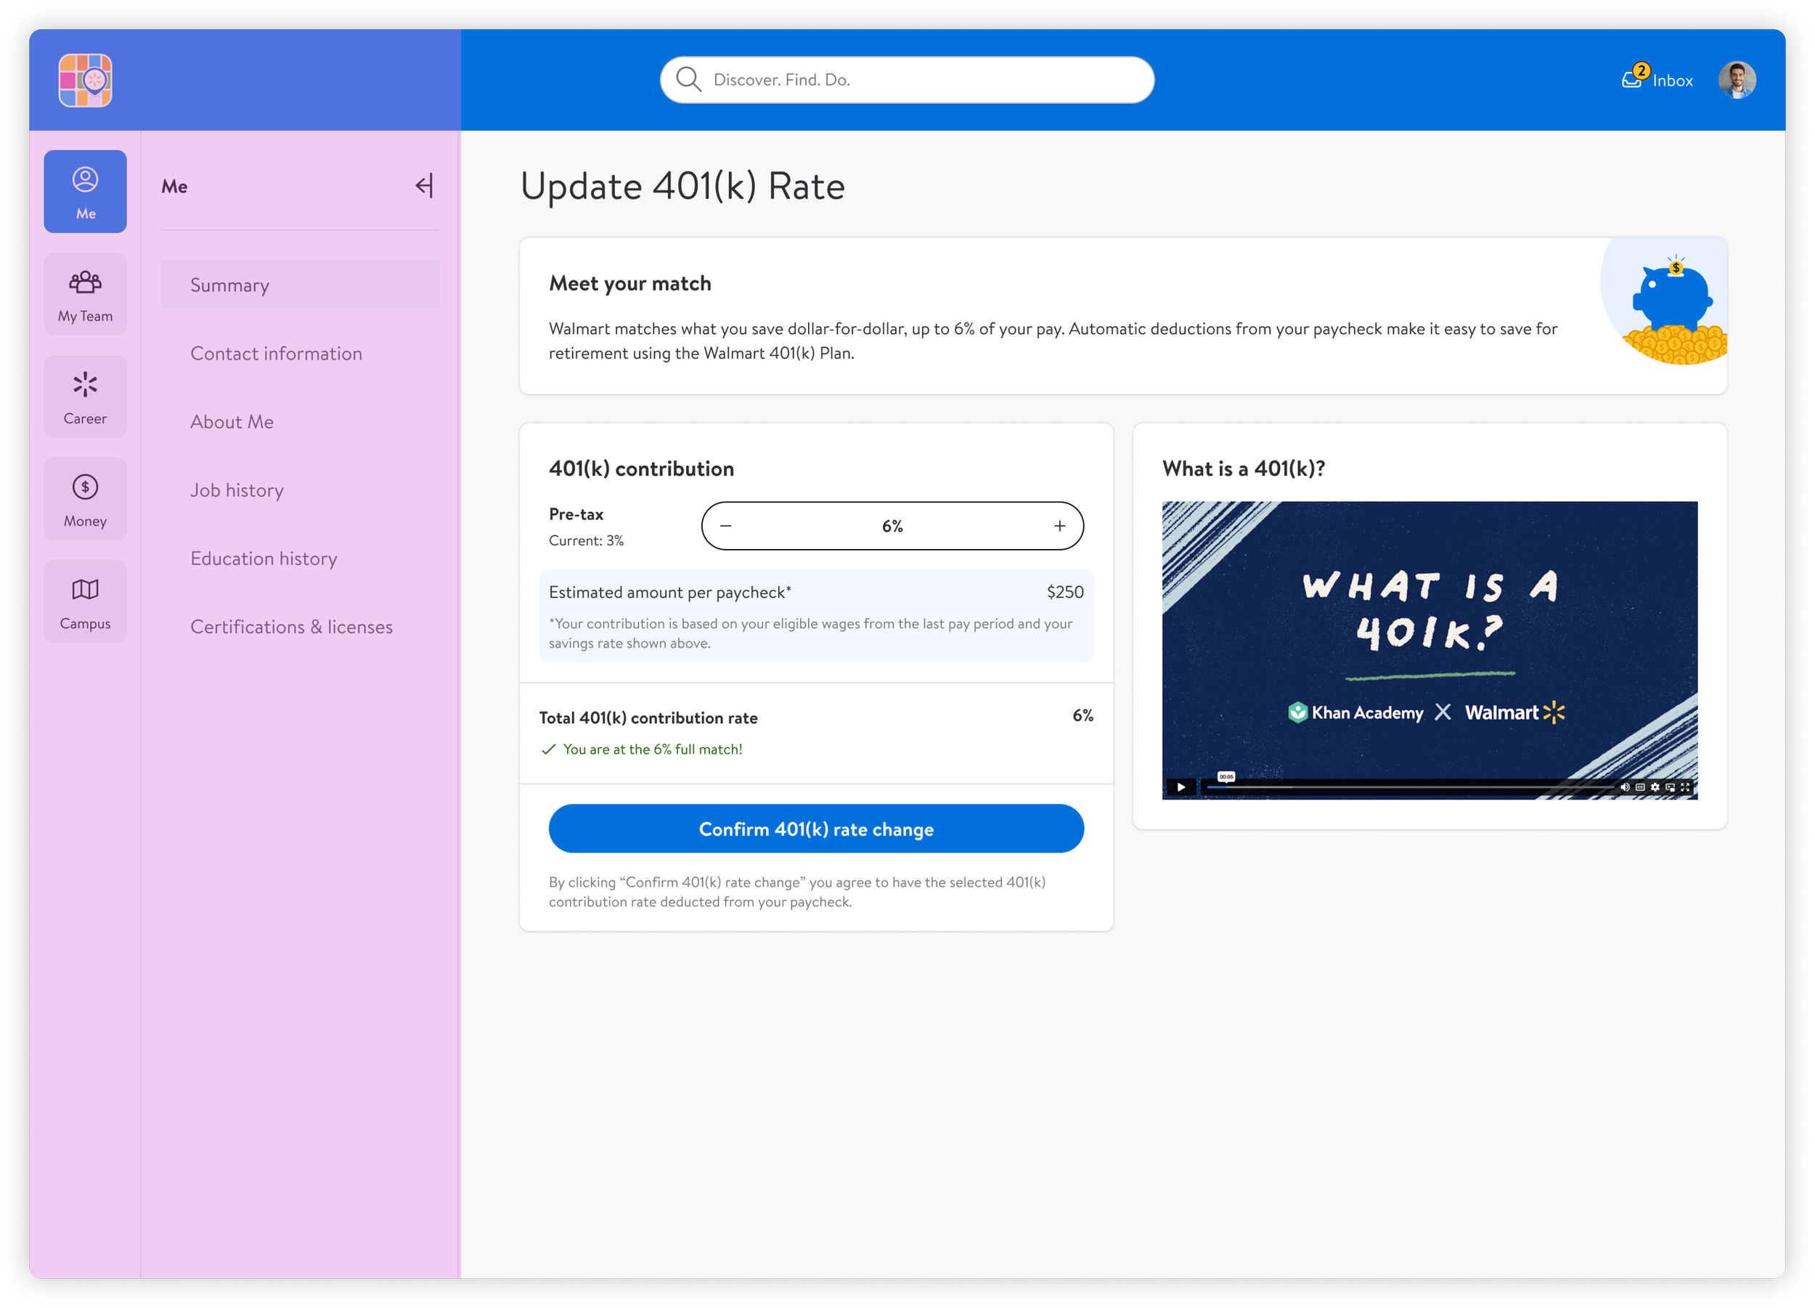Open the Money section
The width and height of the screenshot is (1815, 1308).
click(x=85, y=499)
